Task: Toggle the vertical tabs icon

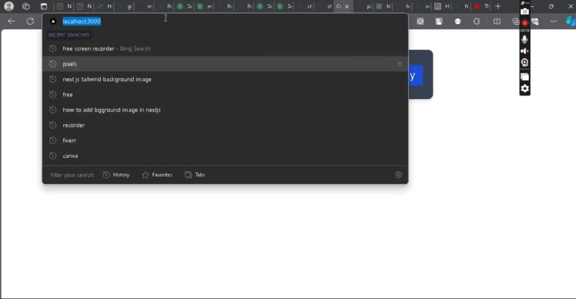Action: (44, 6)
